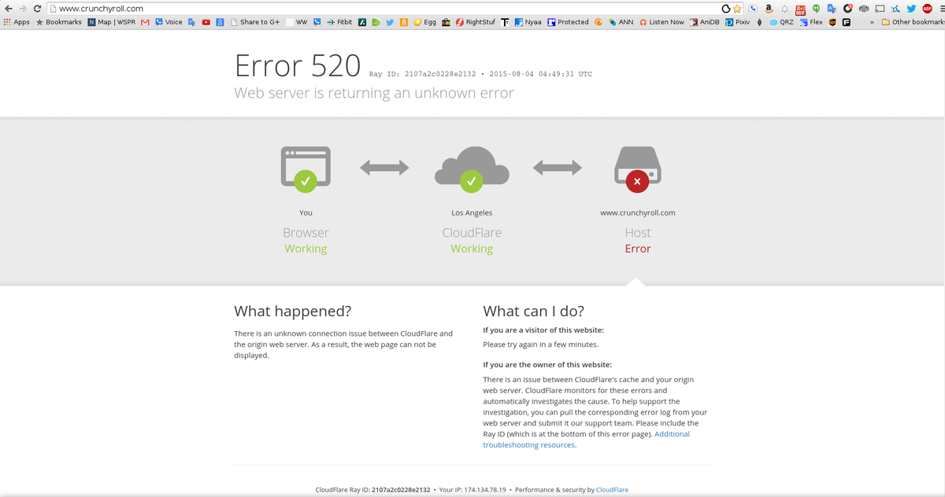Open the Fitbit bookmark

(339, 22)
